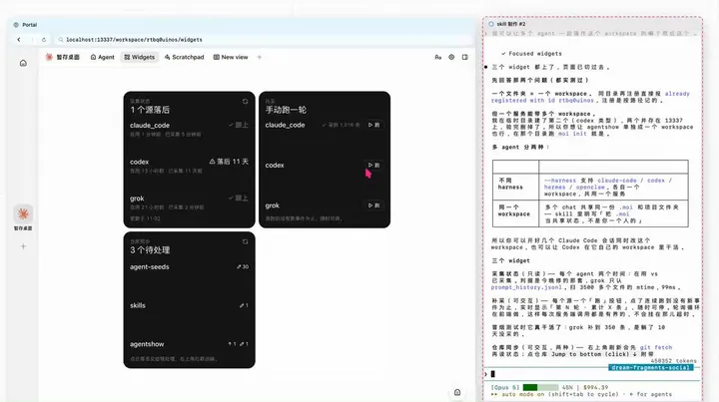The height and width of the screenshot is (402, 719).
Task: Click the localhost address bar
Action: (x=264, y=40)
